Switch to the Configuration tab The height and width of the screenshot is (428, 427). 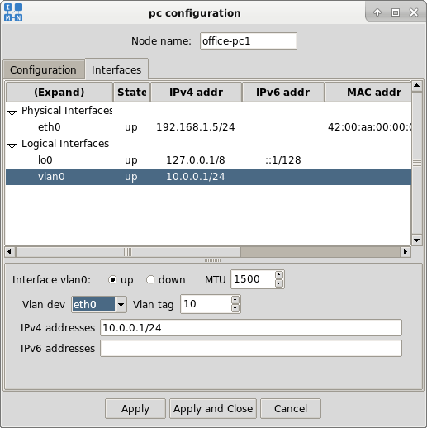click(x=43, y=70)
